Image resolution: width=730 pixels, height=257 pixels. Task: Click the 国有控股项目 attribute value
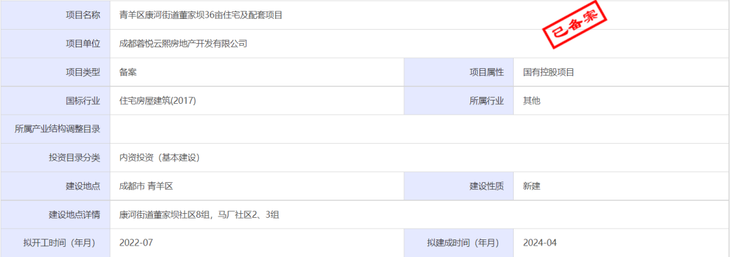tap(548, 72)
